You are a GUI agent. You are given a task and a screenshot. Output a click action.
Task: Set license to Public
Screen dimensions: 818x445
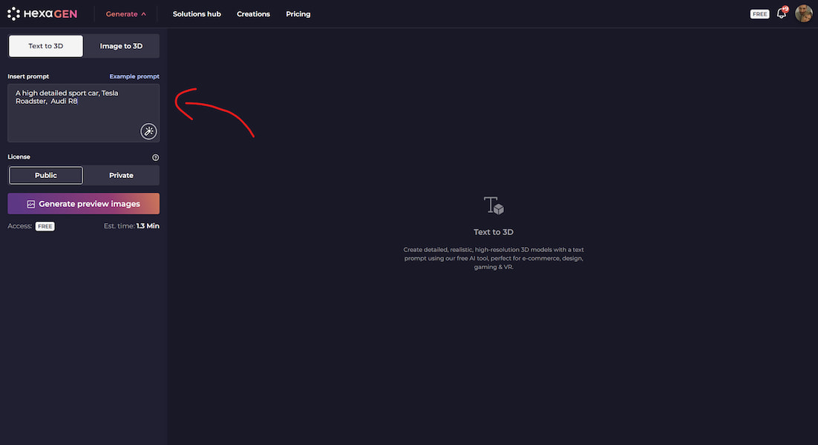point(46,175)
